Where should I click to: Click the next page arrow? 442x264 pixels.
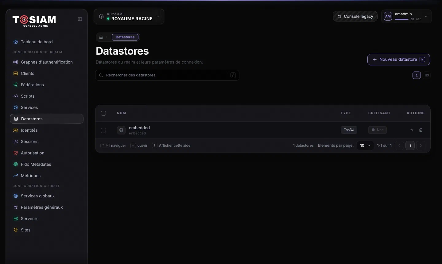[x=421, y=146]
